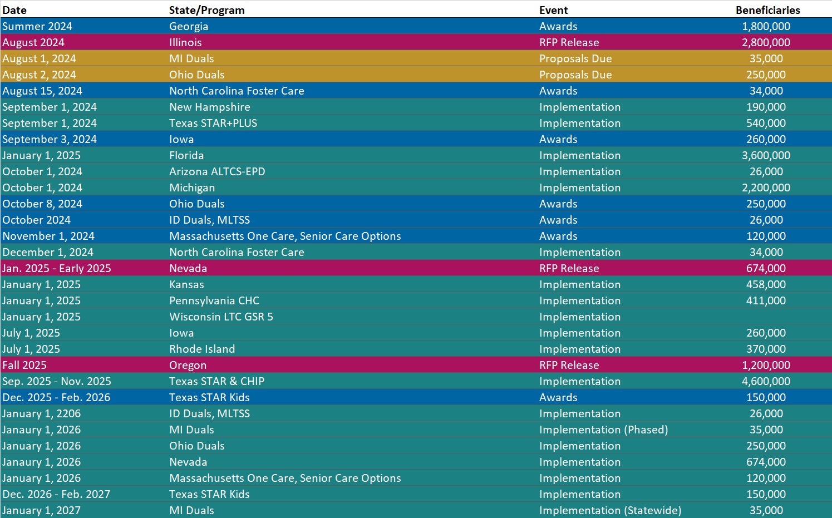Select the State/Program column header
The width and height of the screenshot is (832, 518).
[x=206, y=10]
